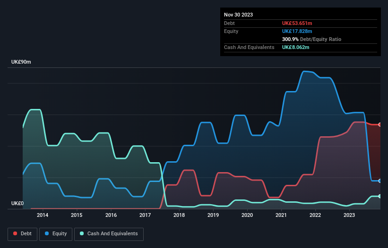Click the UK£53.651m debt value
Image resolution: width=388 pixels, height=248 pixels.
tap(297, 23)
